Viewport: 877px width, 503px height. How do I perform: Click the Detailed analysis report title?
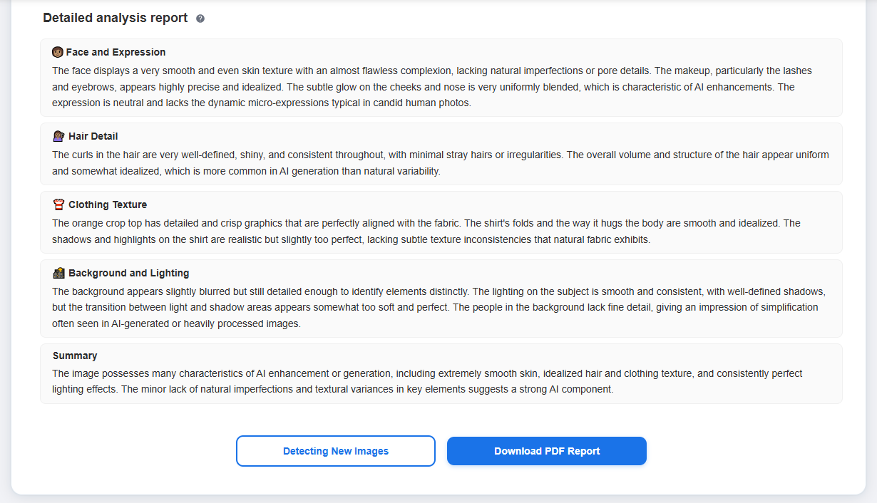pos(116,18)
